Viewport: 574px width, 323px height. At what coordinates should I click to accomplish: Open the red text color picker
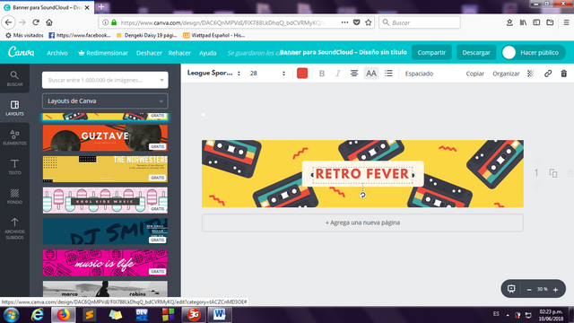(302, 74)
